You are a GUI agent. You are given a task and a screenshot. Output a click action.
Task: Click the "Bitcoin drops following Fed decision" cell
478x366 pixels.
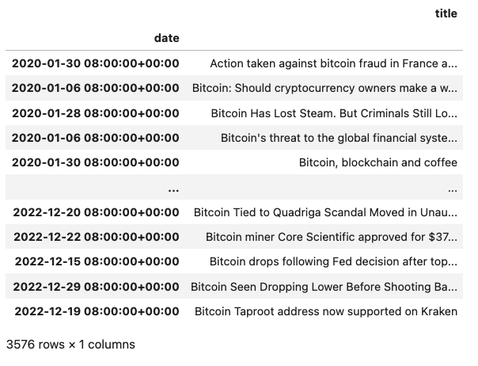[333, 261]
